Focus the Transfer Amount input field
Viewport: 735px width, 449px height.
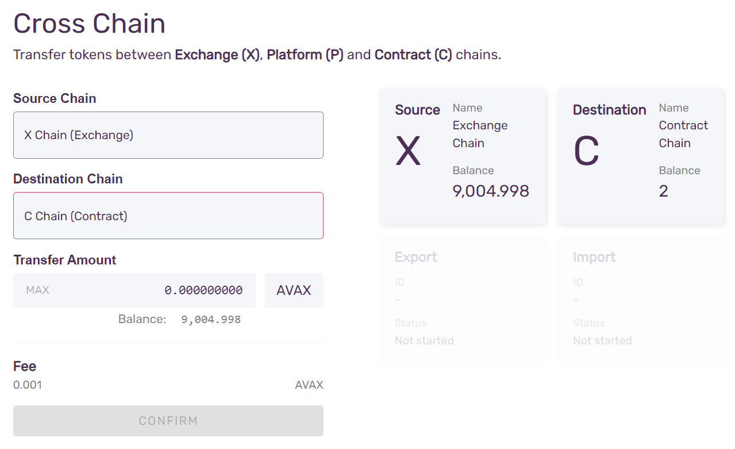point(134,290)
